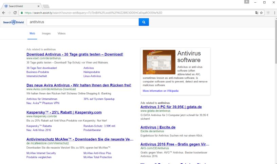Click the address bar URL
Viewport: 277px width, 164px height.
tap(93, 13)
